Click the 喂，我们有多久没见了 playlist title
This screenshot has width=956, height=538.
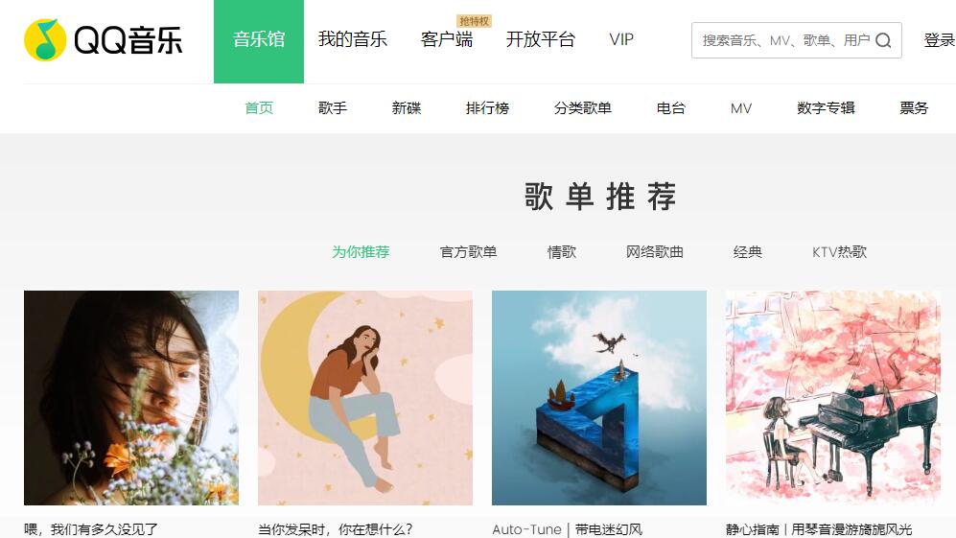(91, 529)
